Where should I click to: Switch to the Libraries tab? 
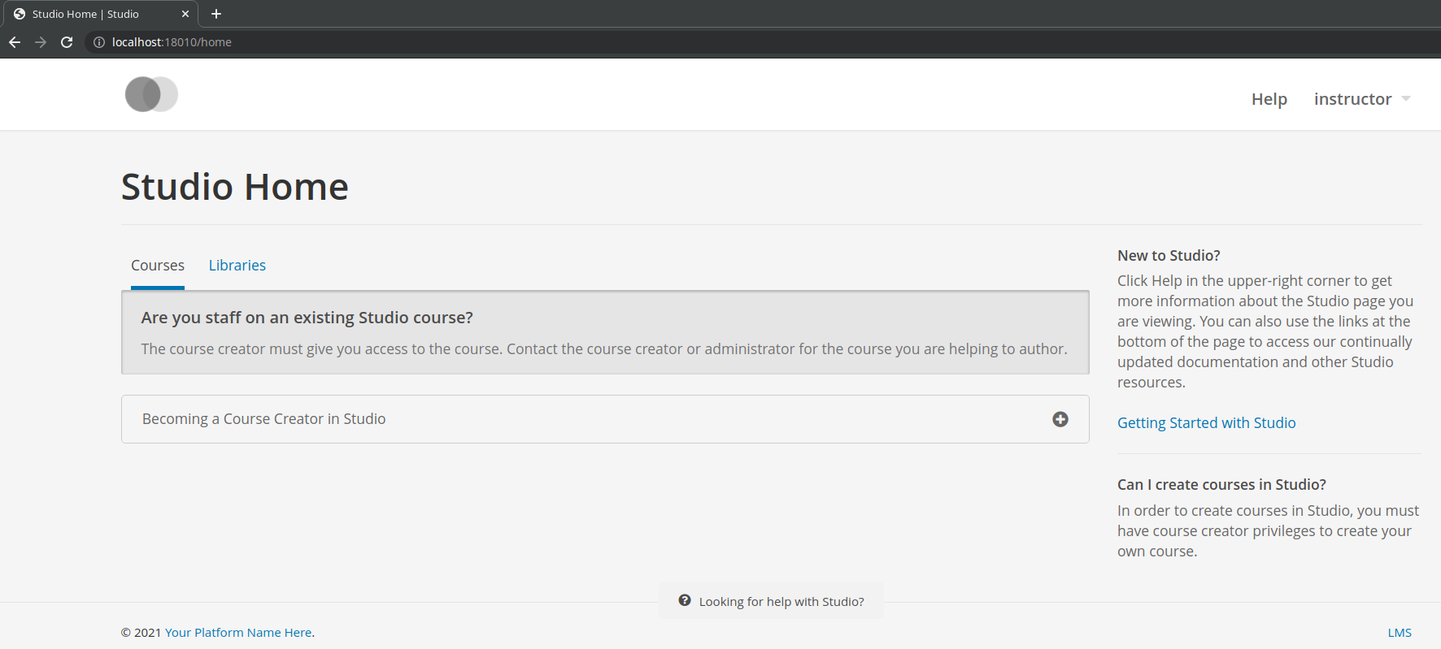pyautogui.click(x=237, y=266)
